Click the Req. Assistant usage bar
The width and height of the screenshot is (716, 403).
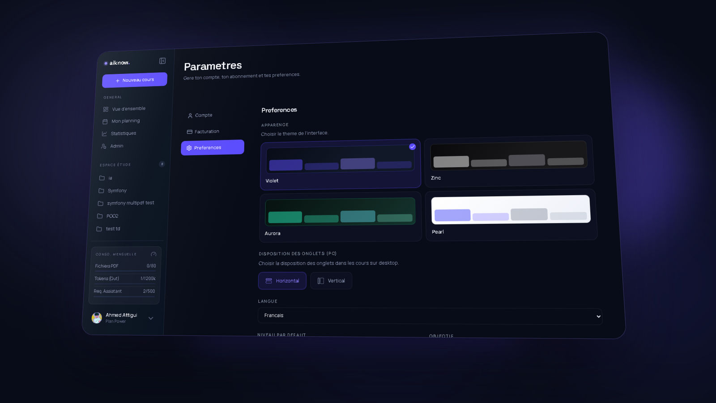(x=124, y=296)
